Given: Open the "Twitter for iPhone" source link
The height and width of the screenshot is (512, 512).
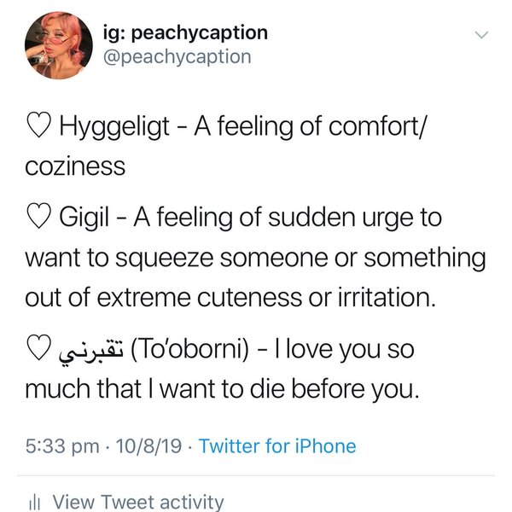Looking at the screenshot, I should click(x=277, y=445).
